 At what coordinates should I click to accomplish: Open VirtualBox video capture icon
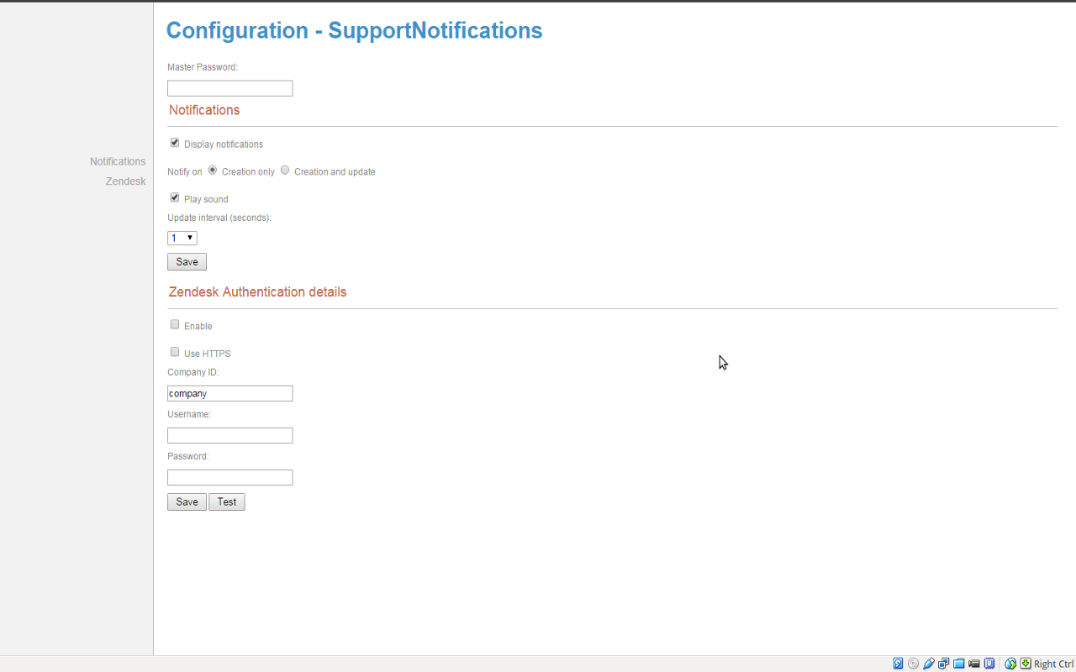pyautogui.click(x=974, y=664)
